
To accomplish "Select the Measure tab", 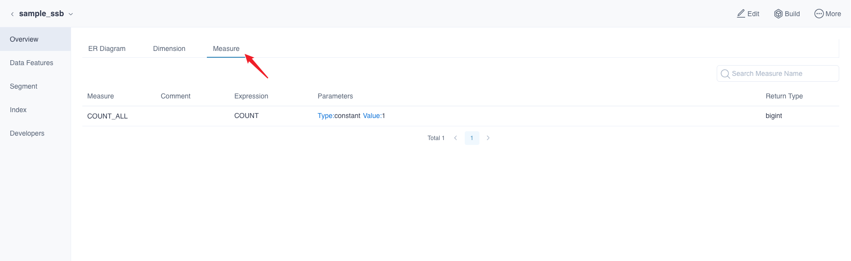I will tap(226, 48).
